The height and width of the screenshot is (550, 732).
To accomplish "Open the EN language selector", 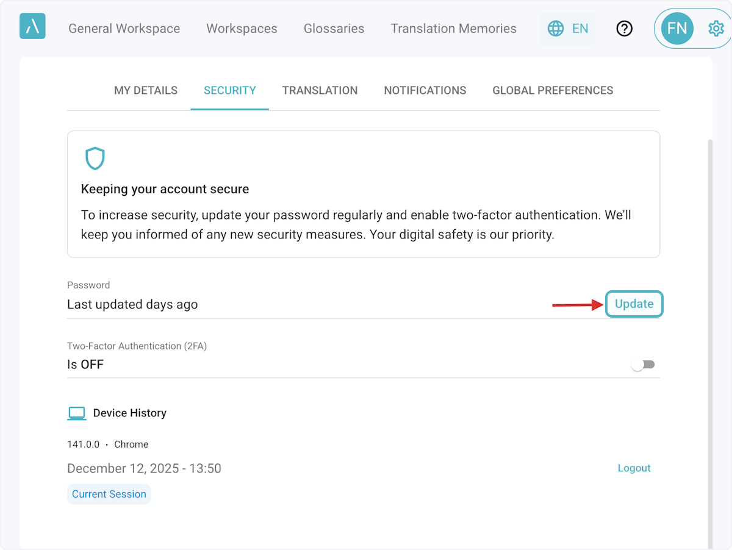I will [579, 29].
